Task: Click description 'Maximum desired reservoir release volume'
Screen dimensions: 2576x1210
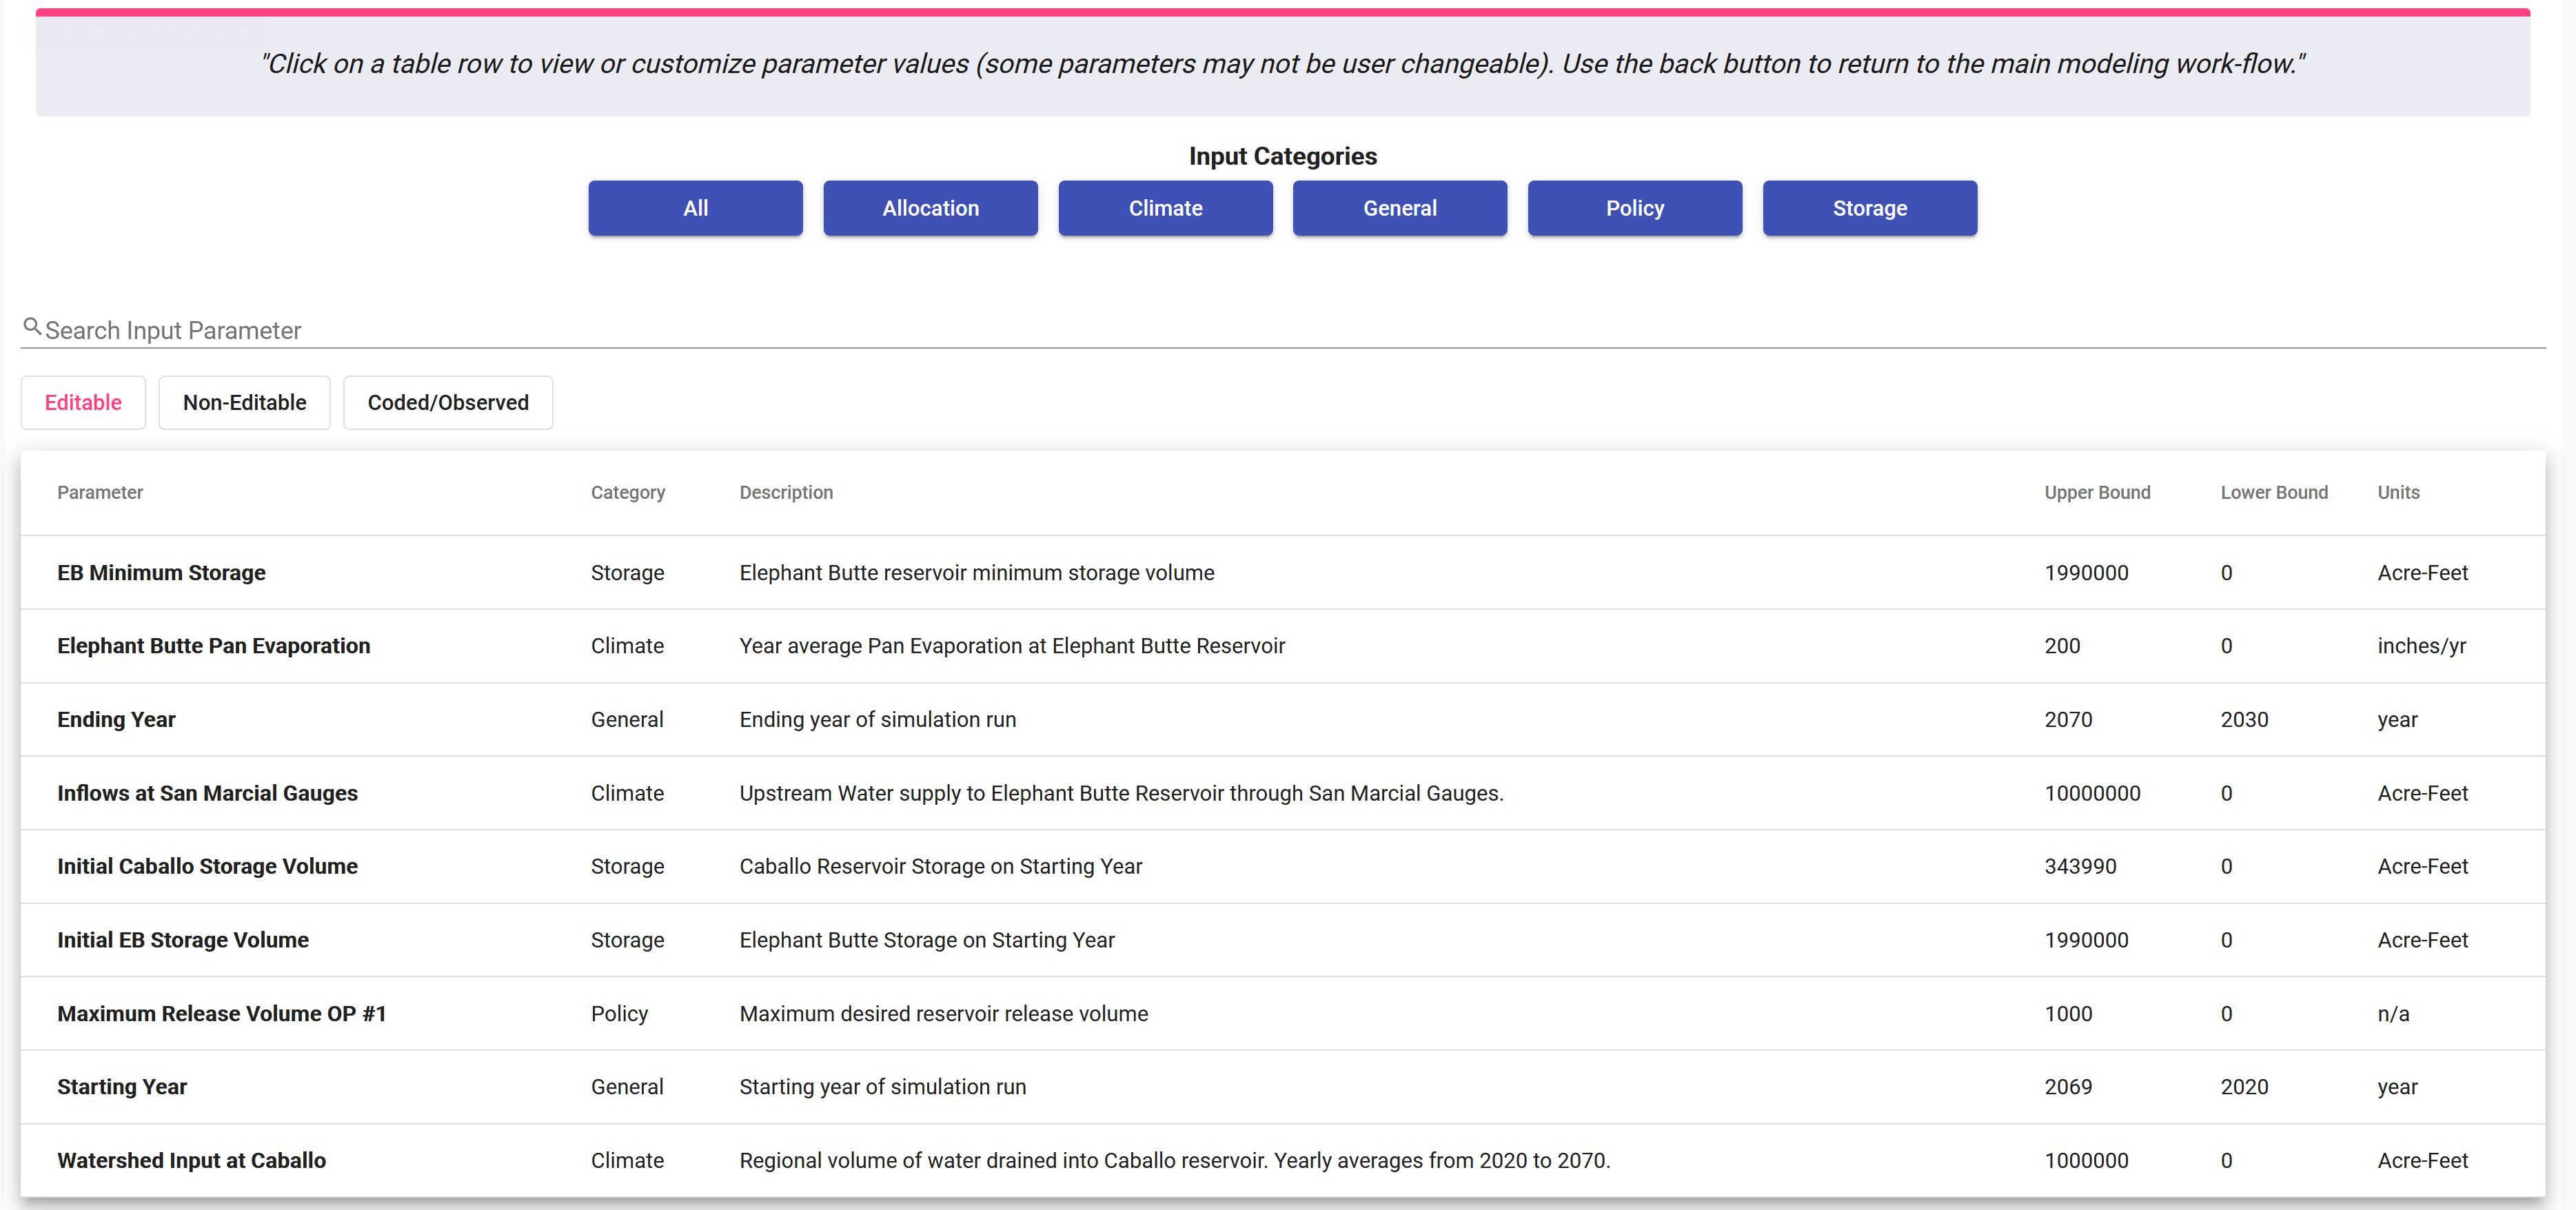Action: (944, 1013)
